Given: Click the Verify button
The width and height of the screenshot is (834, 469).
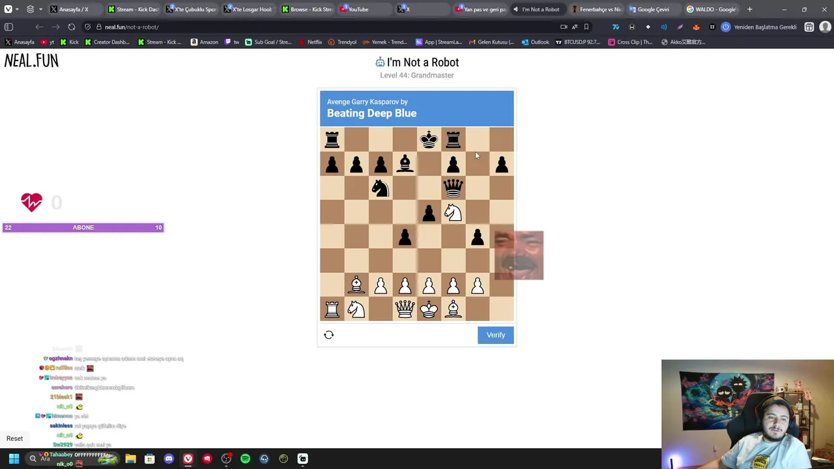Looking at the screenshot, I should [495, 335].
